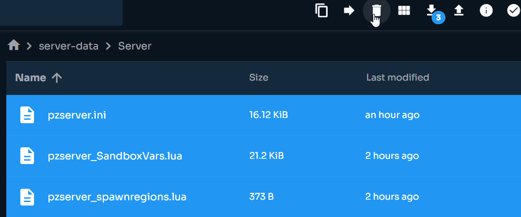Click the pzserver.ini file icon
The image size is (521, 217).
[27, 115]
